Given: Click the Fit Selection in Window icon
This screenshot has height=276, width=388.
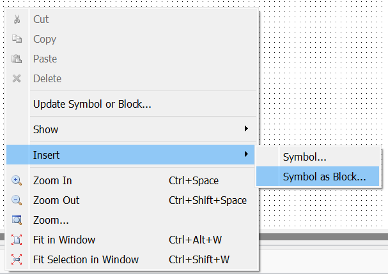Looking at the screenshot, I should click(x=17, y=260).
